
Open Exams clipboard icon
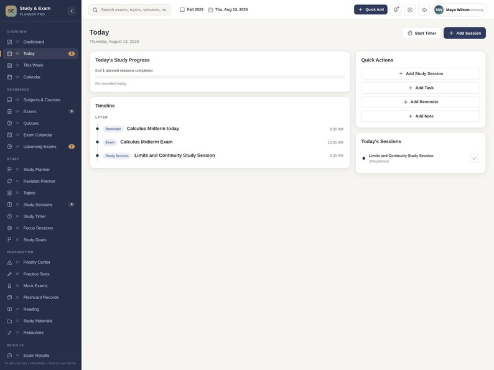tap(9, 111)
